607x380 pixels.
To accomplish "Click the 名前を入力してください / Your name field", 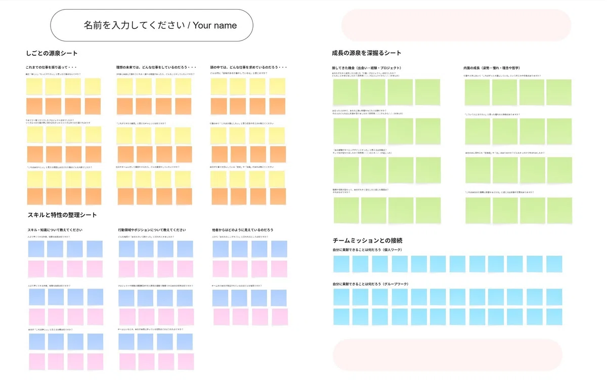I will (x=152, y=25).
